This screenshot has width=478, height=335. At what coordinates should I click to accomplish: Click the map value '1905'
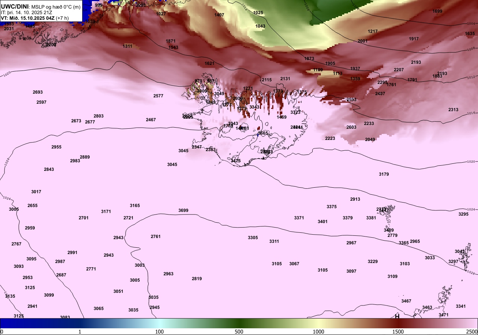[x=330, y=63]
